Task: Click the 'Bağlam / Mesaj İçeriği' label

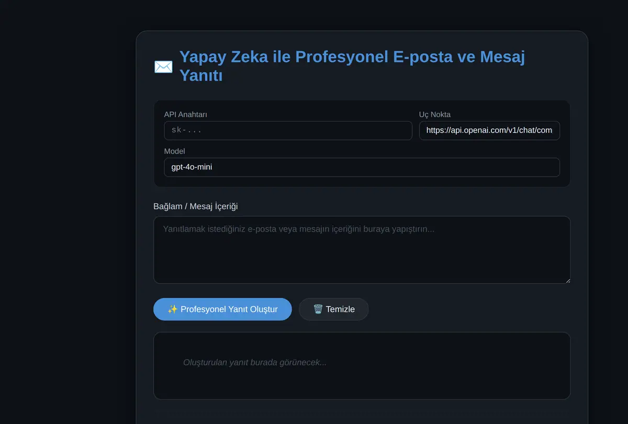Action: [196, 206]
